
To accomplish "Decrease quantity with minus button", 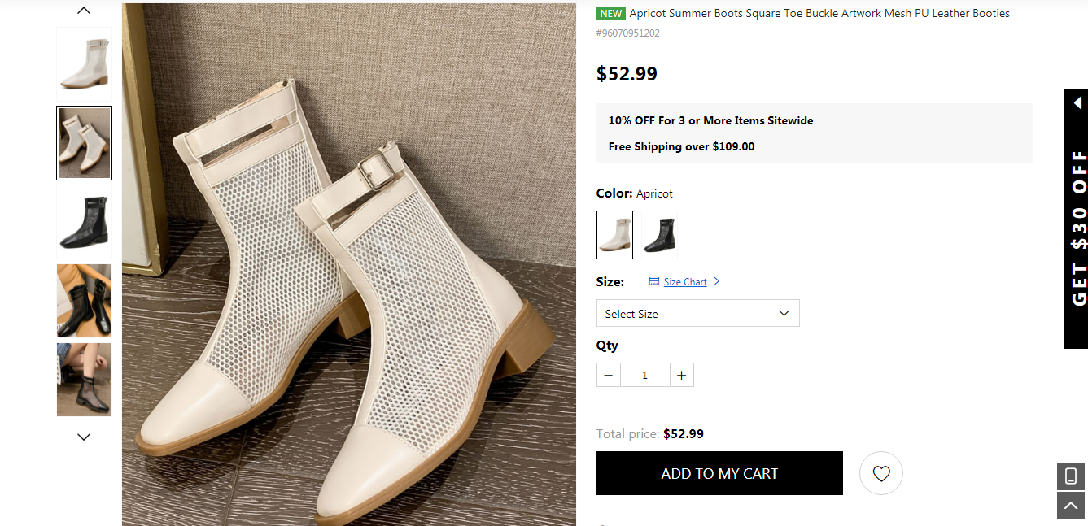I will (609, 375).
